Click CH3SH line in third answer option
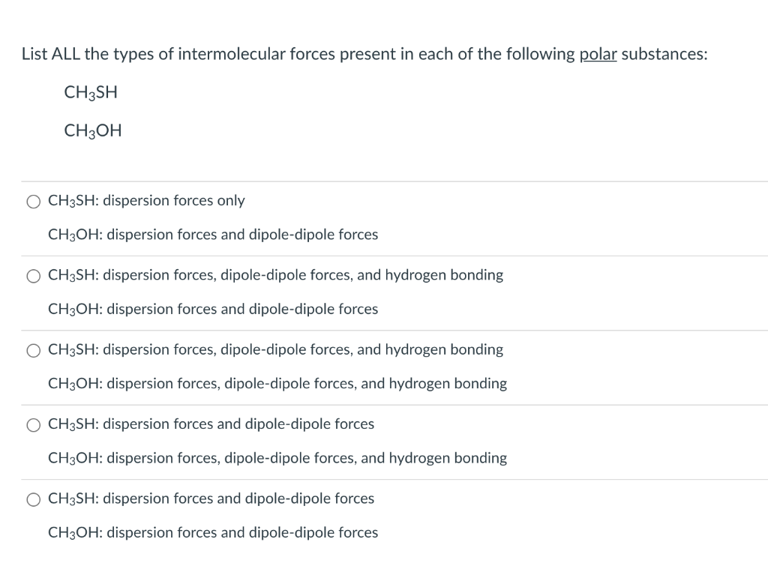This screenshot has height=563, width=768. (275, 349)
